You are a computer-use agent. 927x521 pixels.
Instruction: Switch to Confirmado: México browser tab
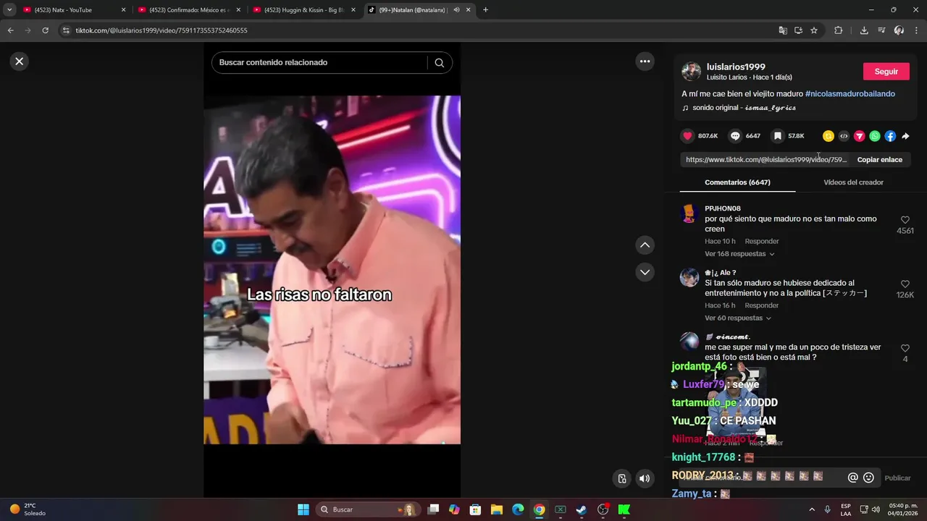[x=188, y=10]
